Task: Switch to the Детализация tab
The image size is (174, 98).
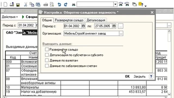Action: [x=96, y=20]
